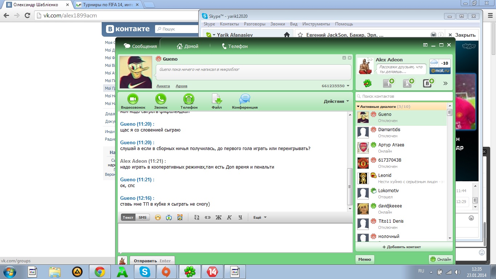The width and height of the screenshot is (496, 279).
Task: Click Добавить контакт button
Action: [x=402, y=247]
